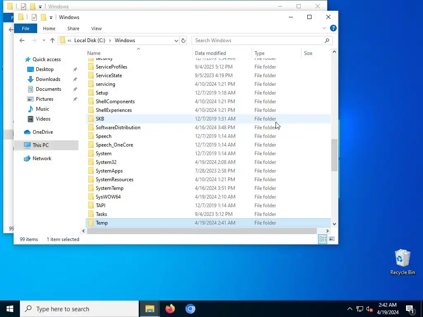This screenshot has height=317, width=423.
Task: Refresh the Windows folder view
Action: click(183, 40)
